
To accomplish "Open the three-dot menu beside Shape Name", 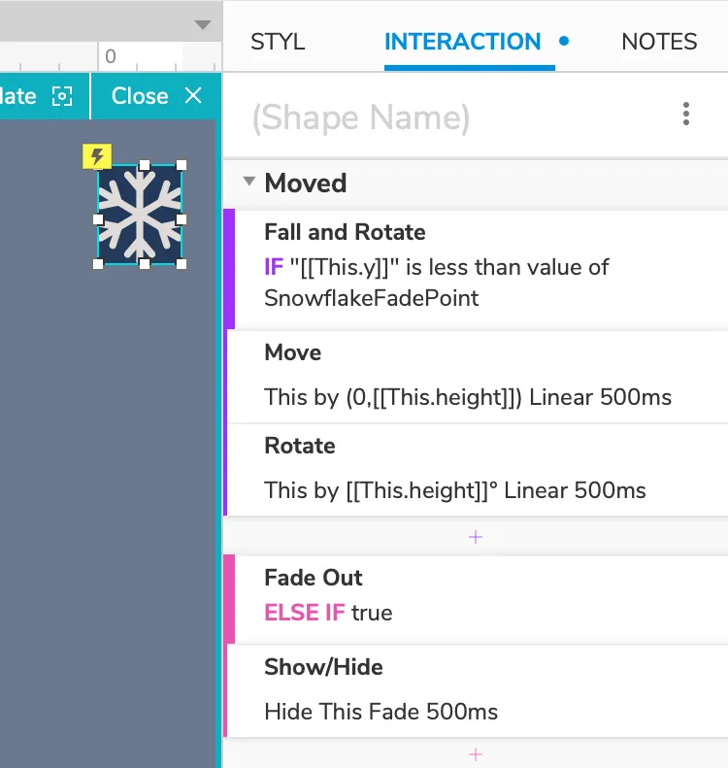I will 685,115.
